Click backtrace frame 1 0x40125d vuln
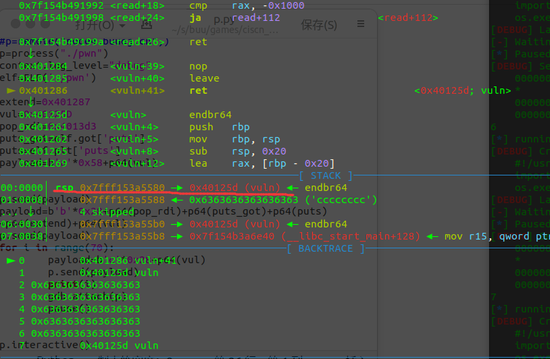The image size is (550, 359). click(119, 273)
